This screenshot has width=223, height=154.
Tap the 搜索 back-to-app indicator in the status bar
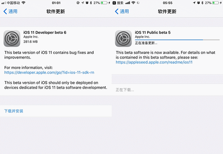point(119,3)
